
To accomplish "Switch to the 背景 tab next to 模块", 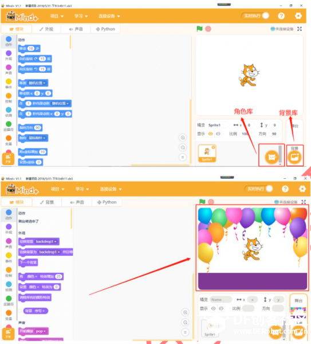I will 47,202.
